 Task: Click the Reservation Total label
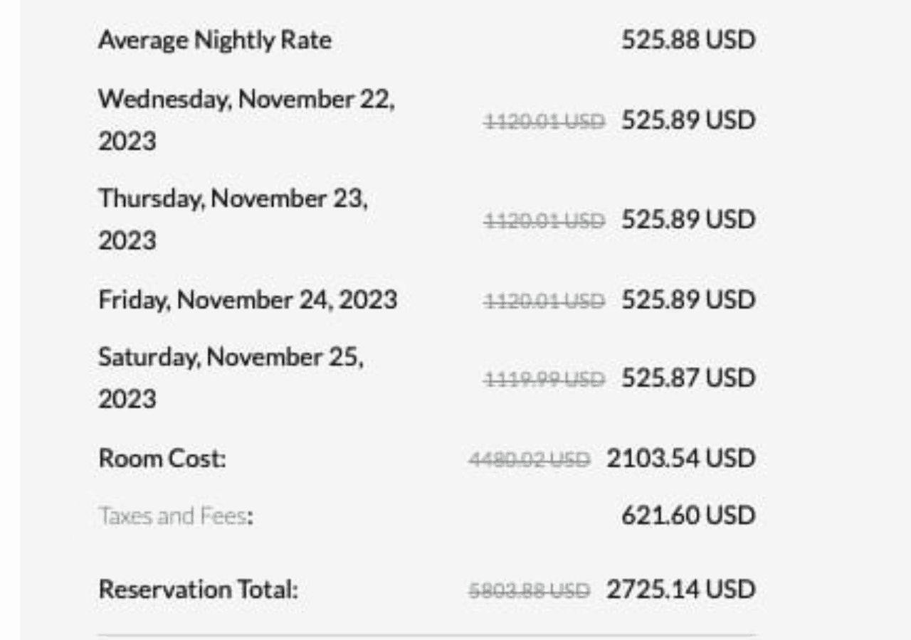(x=198, y=590)
